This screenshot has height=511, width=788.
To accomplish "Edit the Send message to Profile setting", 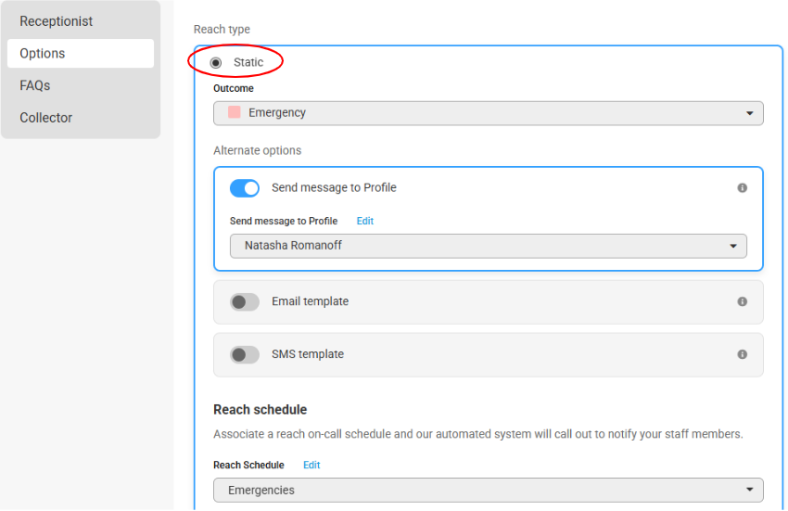I will 365,221.
